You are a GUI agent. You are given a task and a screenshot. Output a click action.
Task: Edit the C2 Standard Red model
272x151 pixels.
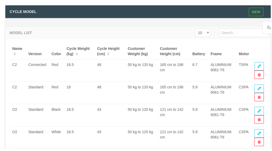tap(259, 89)
